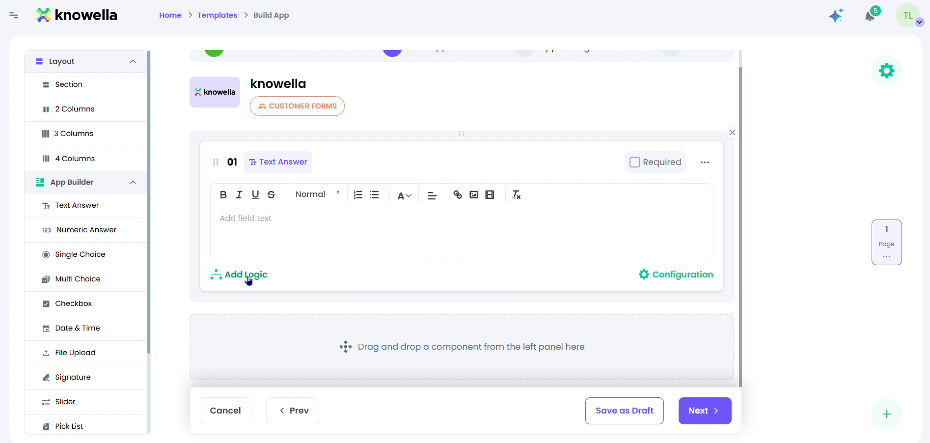This screenshot has height=443, width=930.
Task: Select Page 1 thumbnail
Action: click(x=887, y=242)
